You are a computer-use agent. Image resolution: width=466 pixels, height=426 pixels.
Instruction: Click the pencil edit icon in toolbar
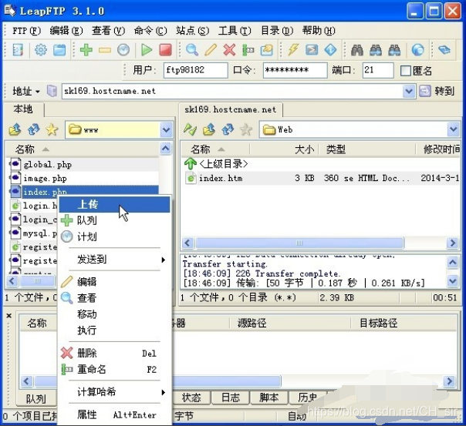click(x=211, y=50)
